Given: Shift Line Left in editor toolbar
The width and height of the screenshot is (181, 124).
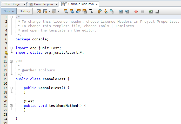Looking at the screenshot, I should coord(121,11).
